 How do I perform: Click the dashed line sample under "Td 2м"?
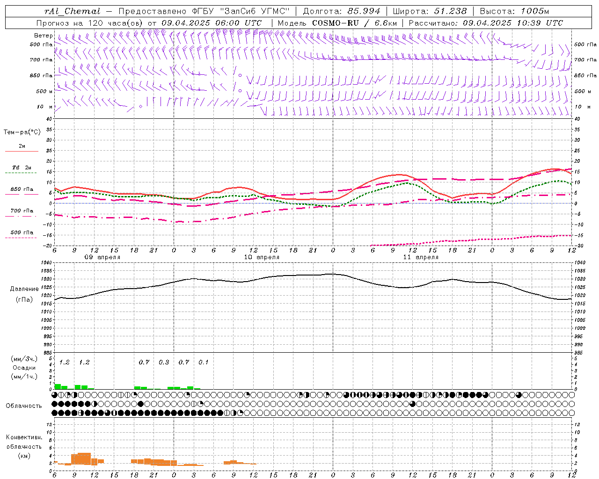[x=21, y=173]
